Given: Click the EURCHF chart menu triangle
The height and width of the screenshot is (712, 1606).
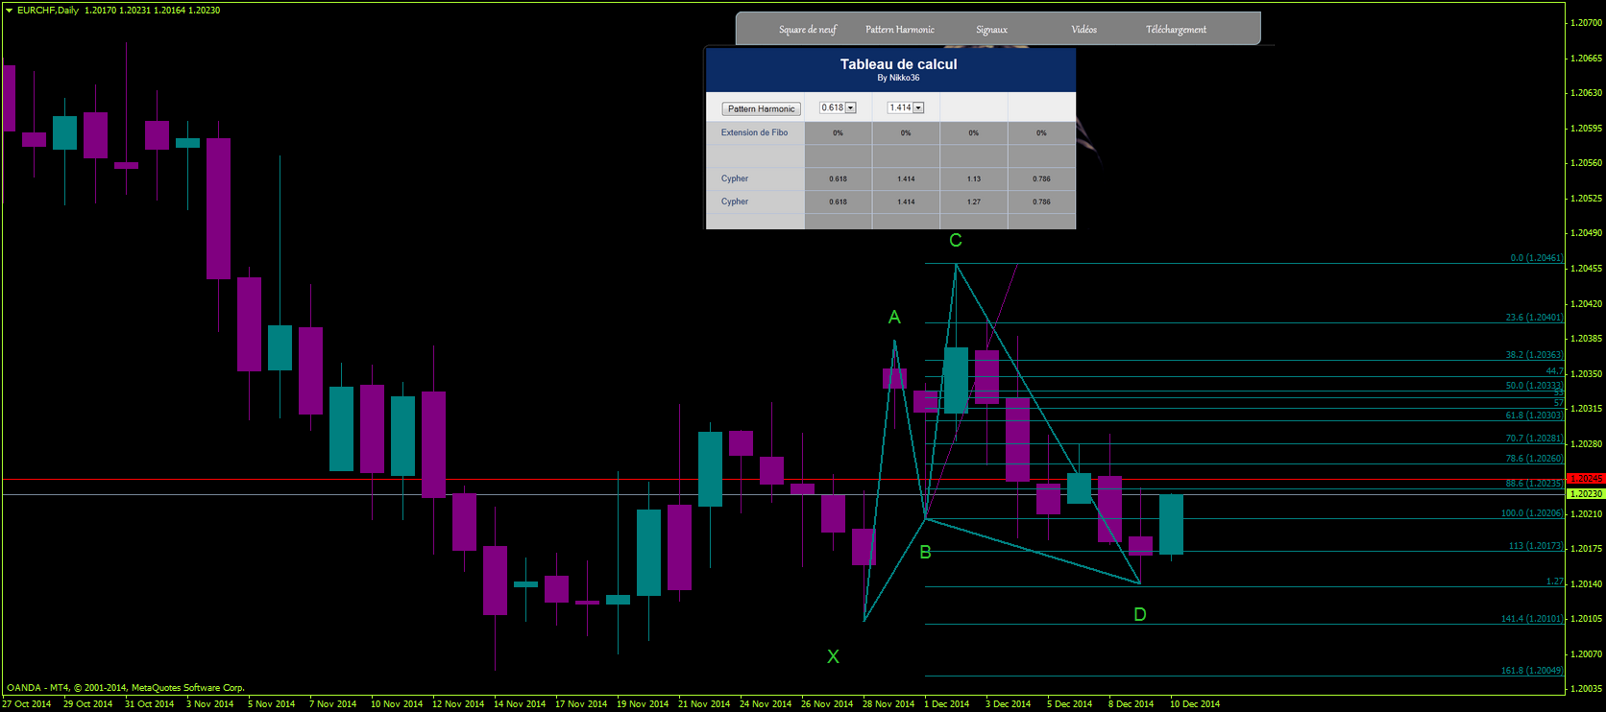Looking at the screenshot, I should pos(9,10).
